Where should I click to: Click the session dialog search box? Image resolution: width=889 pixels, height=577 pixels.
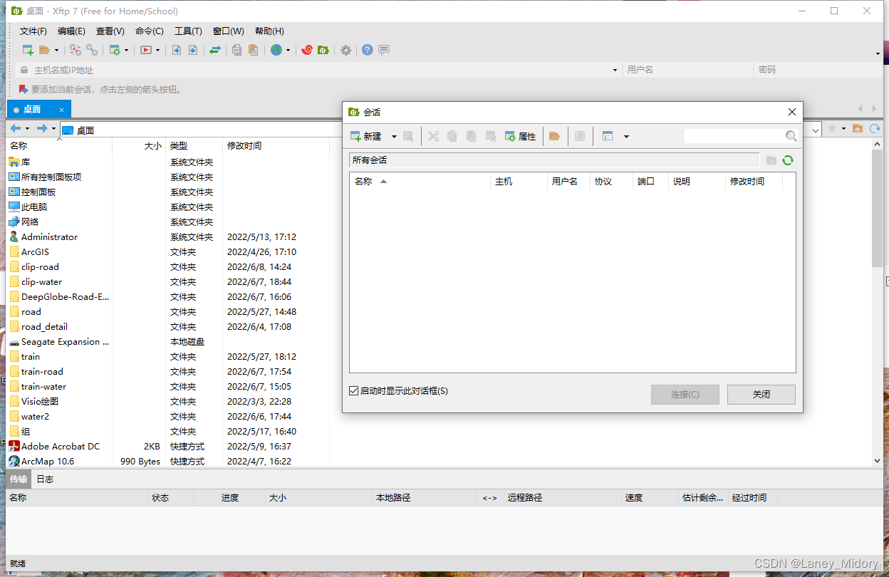tap(734, 136)
